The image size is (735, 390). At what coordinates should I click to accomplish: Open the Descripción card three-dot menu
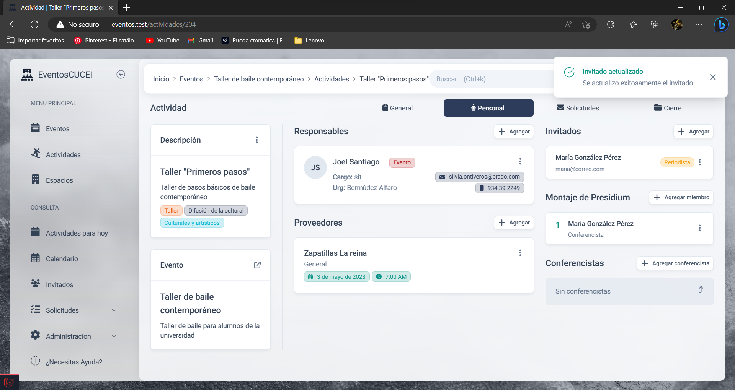tap(256, 140)
